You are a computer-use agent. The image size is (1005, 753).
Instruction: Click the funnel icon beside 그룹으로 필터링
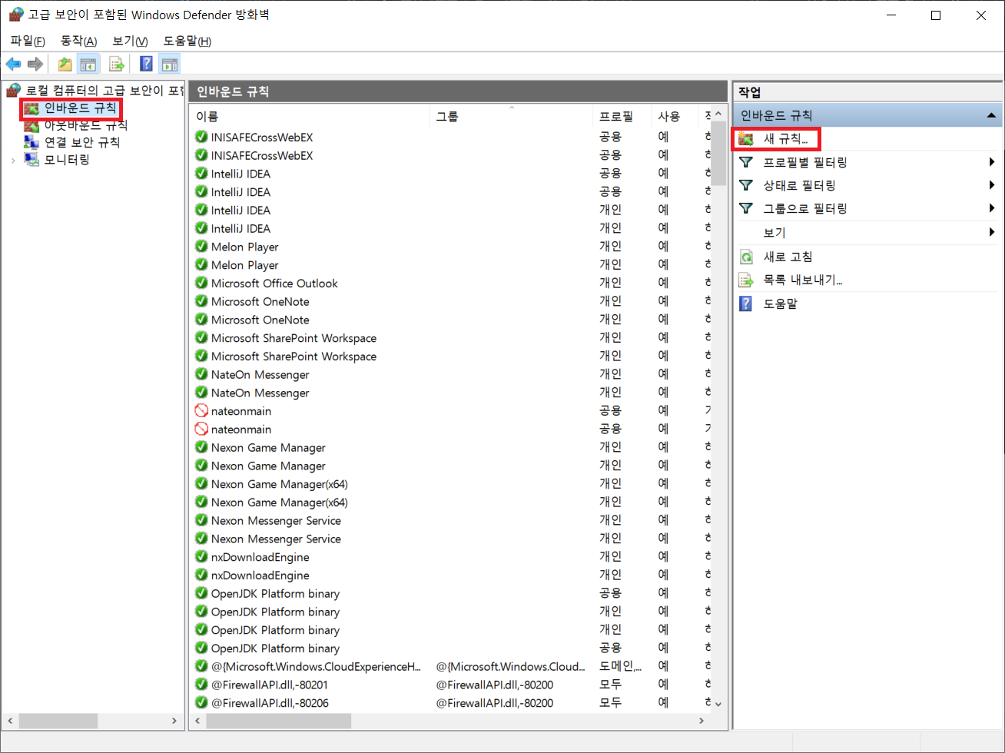coord(746,208)
